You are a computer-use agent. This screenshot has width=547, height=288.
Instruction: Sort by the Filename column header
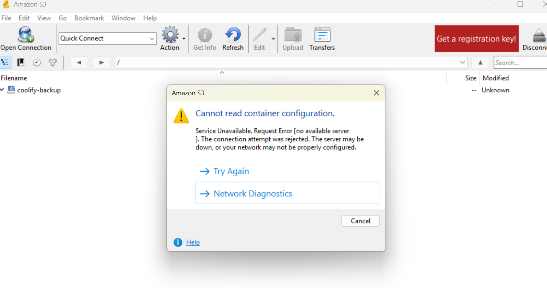point(14,78)
